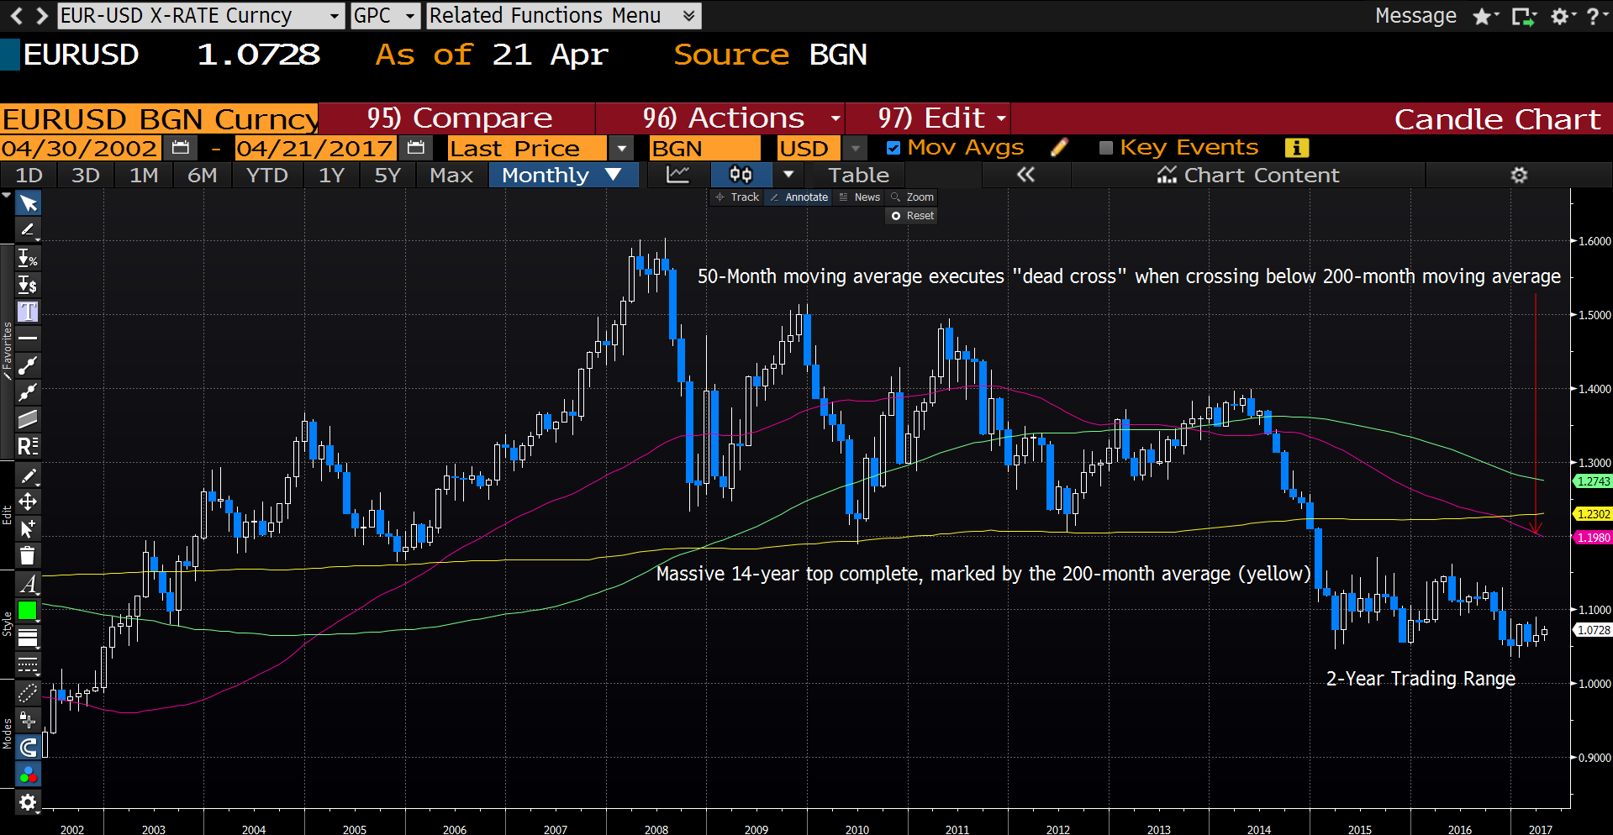
Task: Select the trend line tool with two points
Action: pos(28,365)
